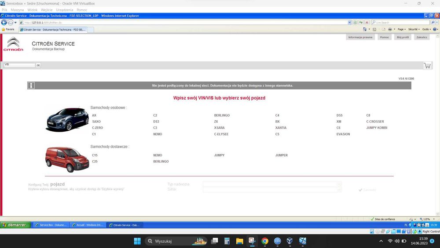Click in the VIS input field
This screenshot has width=440, height=248.
click(x=19, y=65)
